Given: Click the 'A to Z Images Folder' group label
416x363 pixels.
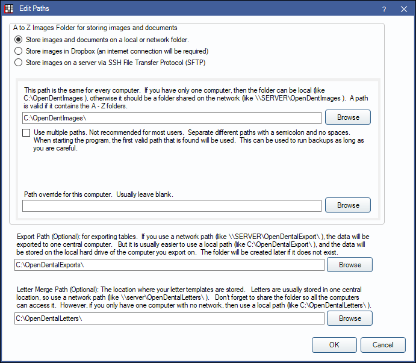Looking at the screenshot, I should pyautogui.click(x=95, y=28).
